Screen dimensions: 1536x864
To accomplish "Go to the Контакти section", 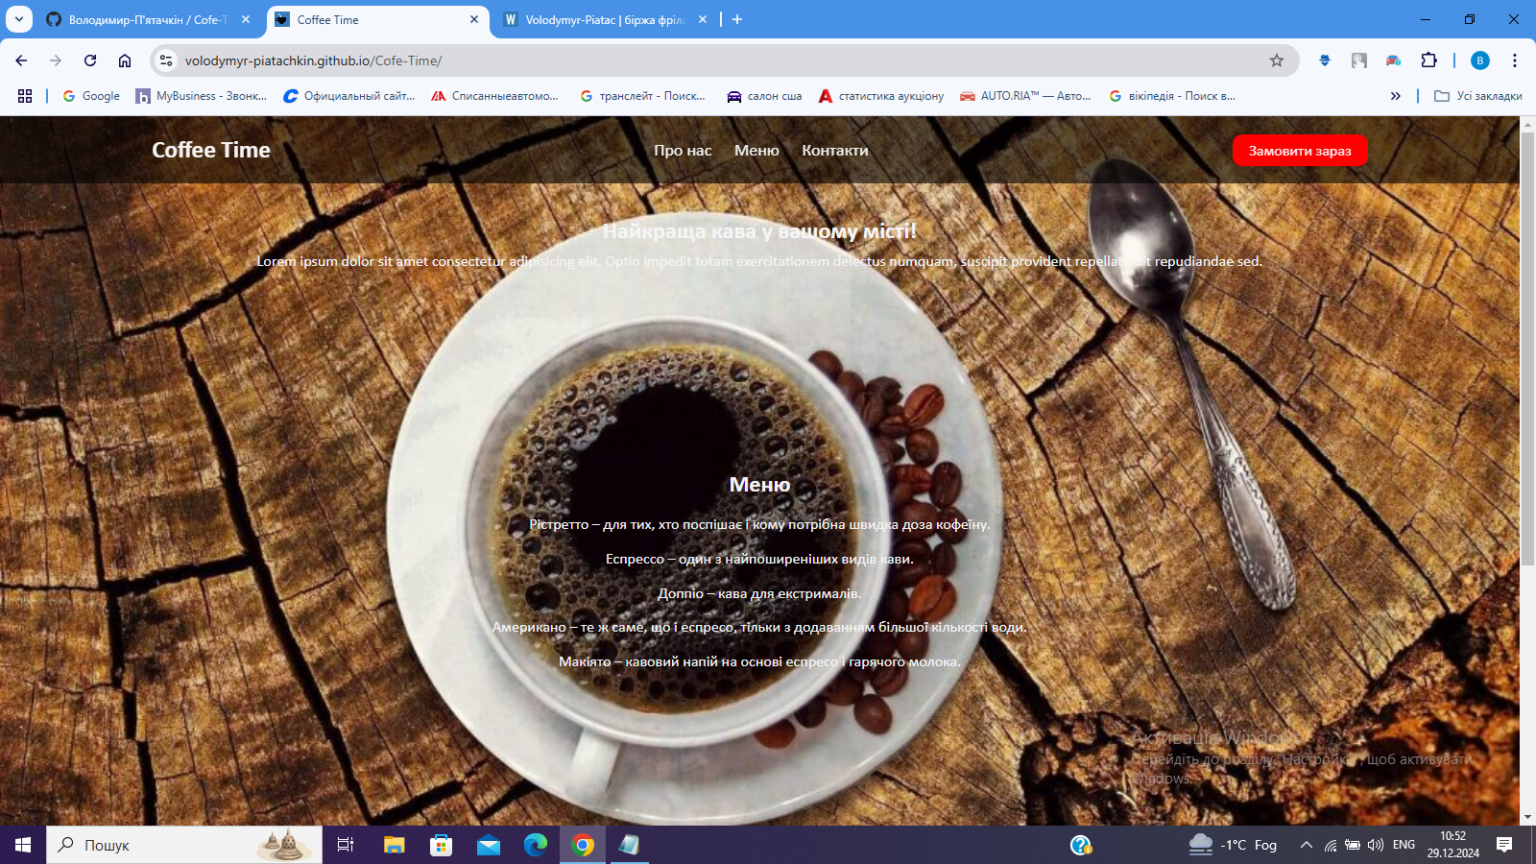I will (835, 151).
